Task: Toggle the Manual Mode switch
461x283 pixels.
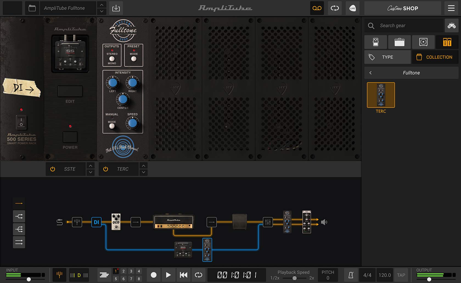Action: pos(112,126)
